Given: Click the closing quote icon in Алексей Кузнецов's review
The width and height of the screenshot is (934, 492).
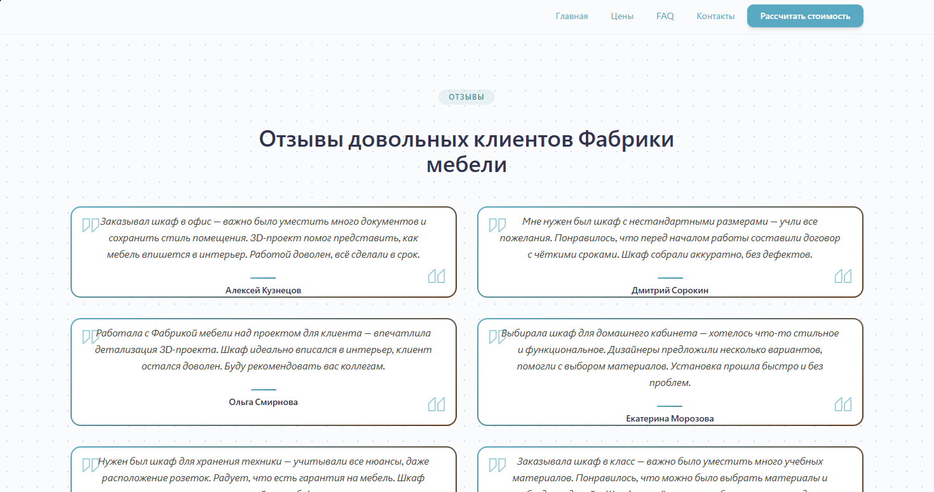Looking at the screenshot, I should click(x=437, y=276).
